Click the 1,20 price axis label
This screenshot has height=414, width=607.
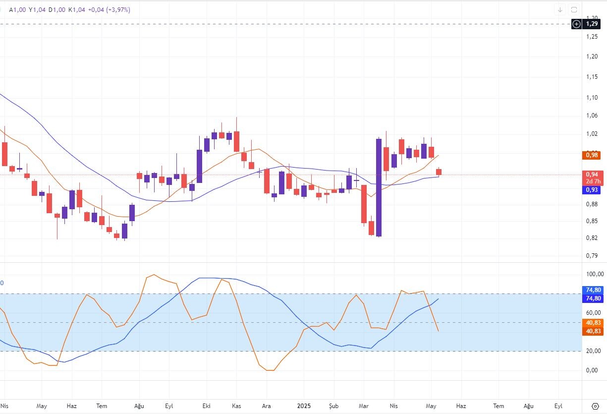[x=591, y=56]
